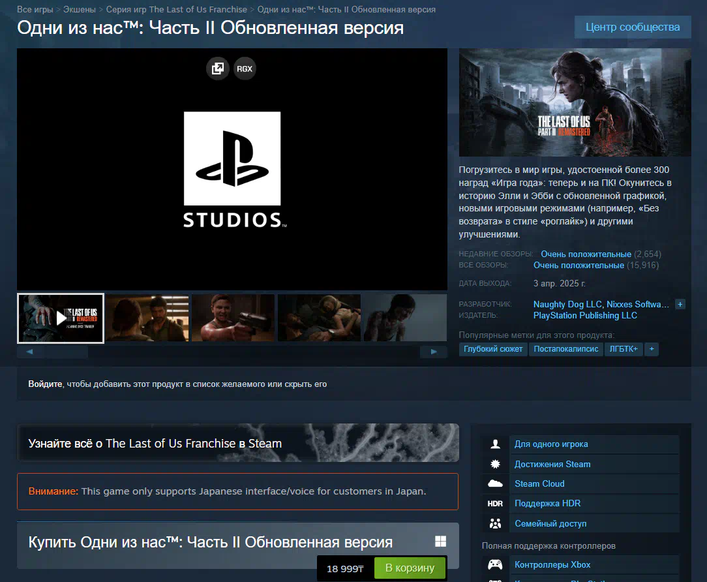The width and height of the screenshot is (707, 582).
Task: Open the 'ЛГБТК+' tag
Action: point(624,349)
